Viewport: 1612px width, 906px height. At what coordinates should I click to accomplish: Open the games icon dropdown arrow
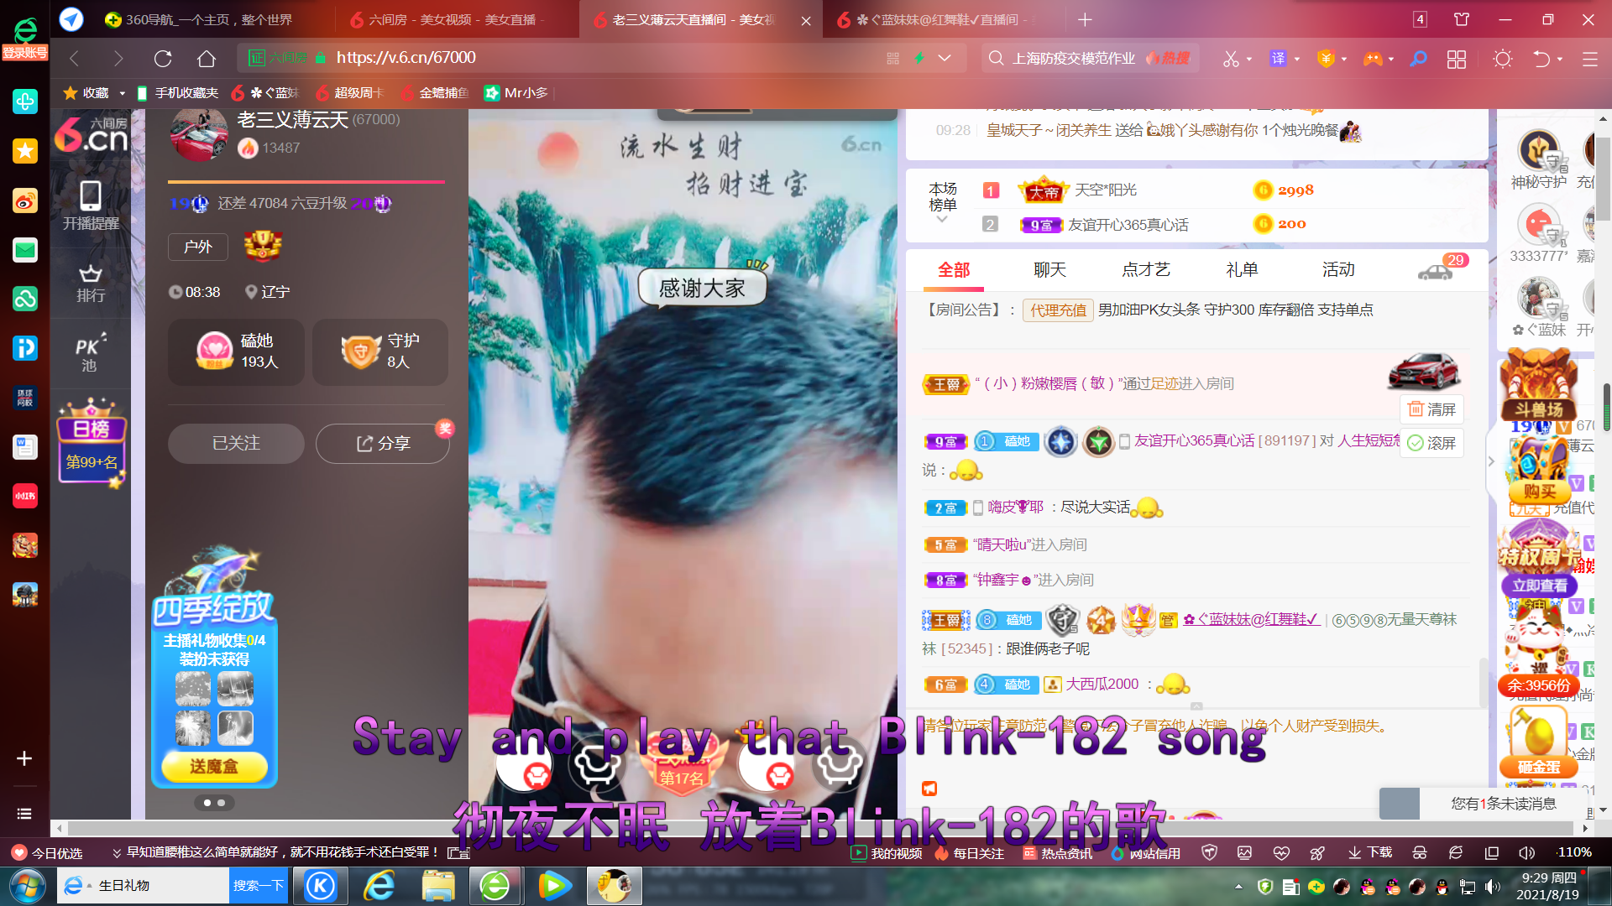[1391, 59]
